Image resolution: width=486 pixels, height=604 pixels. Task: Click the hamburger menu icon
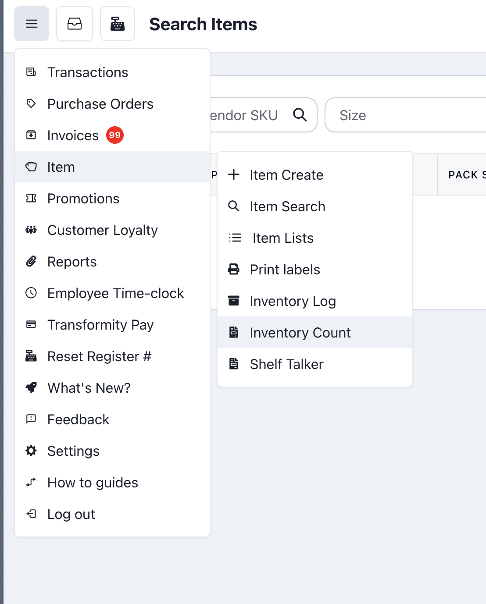coord(32,24)
